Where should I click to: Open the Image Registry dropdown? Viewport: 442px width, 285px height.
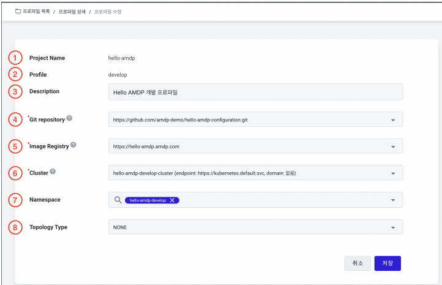256,146
